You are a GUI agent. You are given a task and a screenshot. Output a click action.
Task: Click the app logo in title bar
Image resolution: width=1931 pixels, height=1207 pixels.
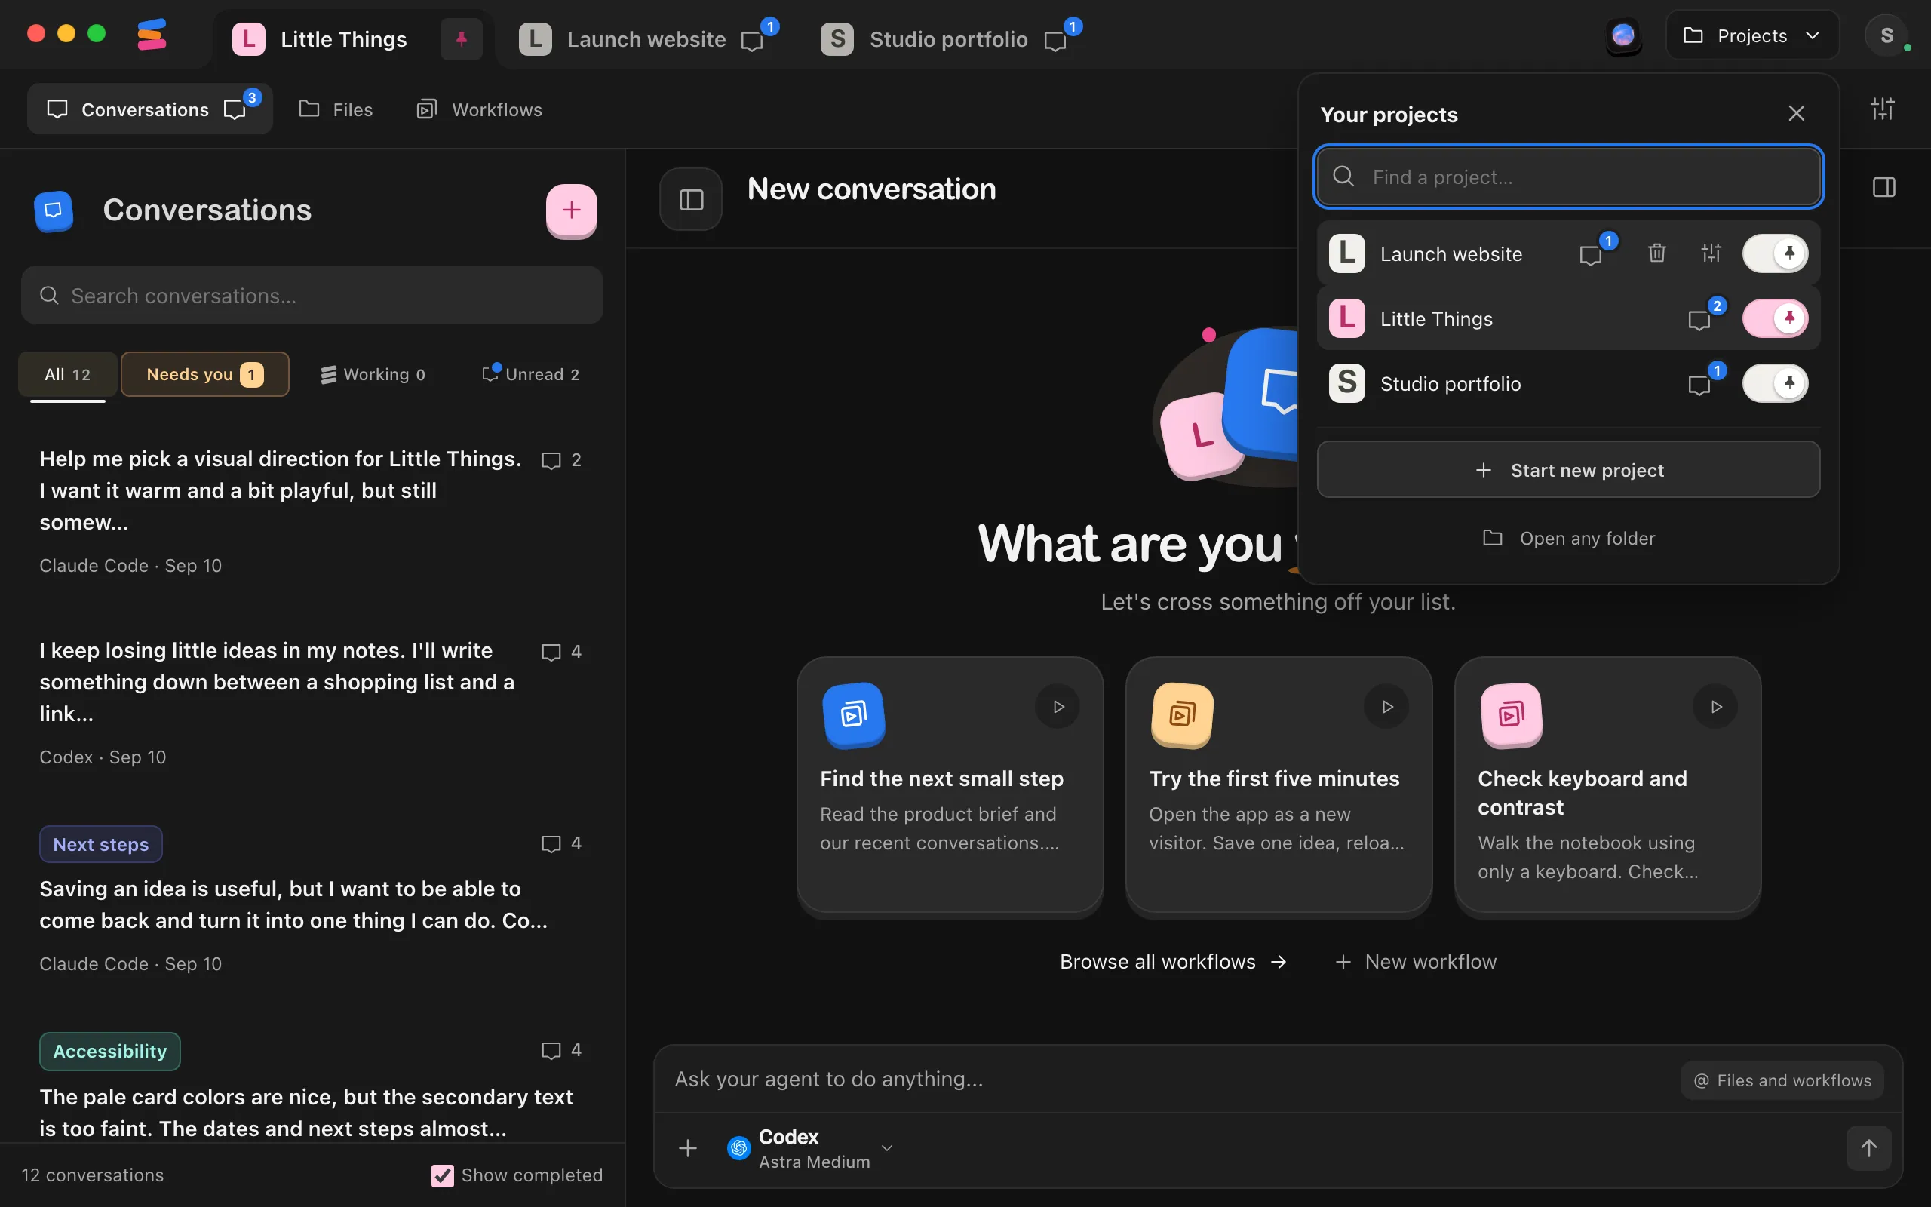[x=152, y=35]
